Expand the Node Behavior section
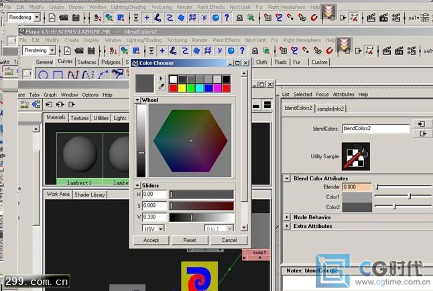This screenshot has height=291, width=433. (x=287, y=217)
